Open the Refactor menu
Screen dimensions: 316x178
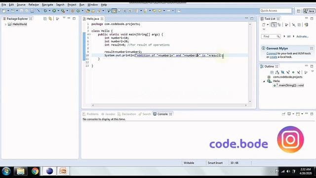pyautogui.click(x=34, y=4)
